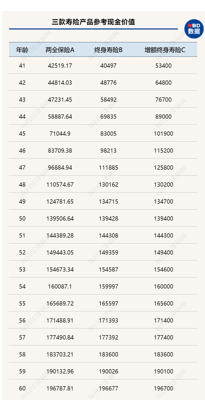Image resolution: width=205 pixels, height=400 pixels.
Task: Click the value 196677 in last row
Action: tap(108, 389)
